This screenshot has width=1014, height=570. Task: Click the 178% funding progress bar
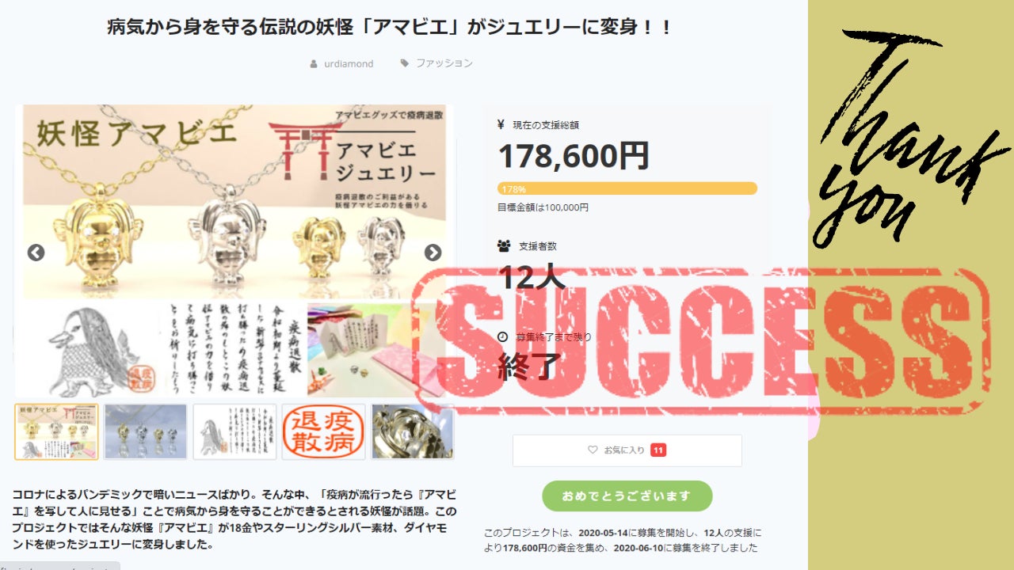click(x=627, y=188)
